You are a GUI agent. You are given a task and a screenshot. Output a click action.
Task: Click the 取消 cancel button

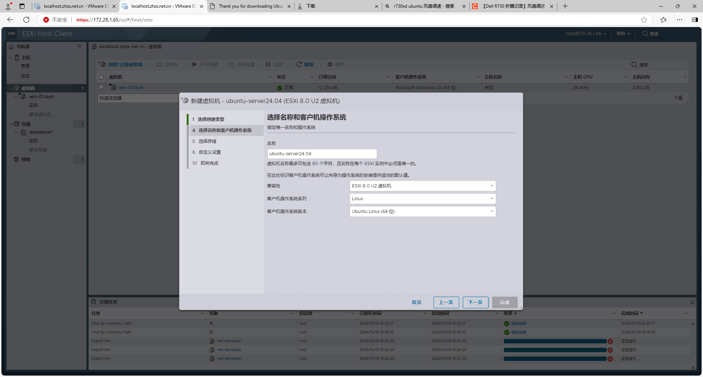click(x=416, y=302)
